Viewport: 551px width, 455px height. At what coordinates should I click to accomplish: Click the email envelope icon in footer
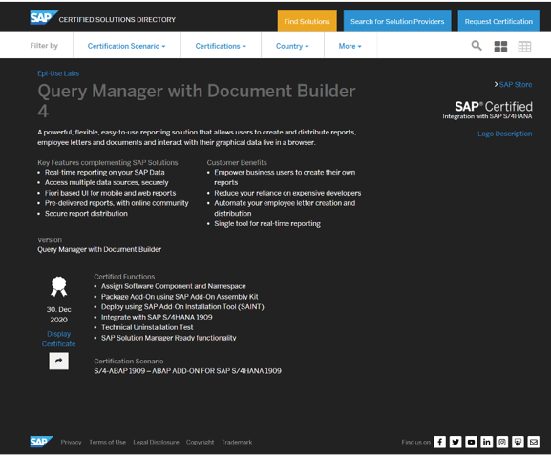click(534, 442)
